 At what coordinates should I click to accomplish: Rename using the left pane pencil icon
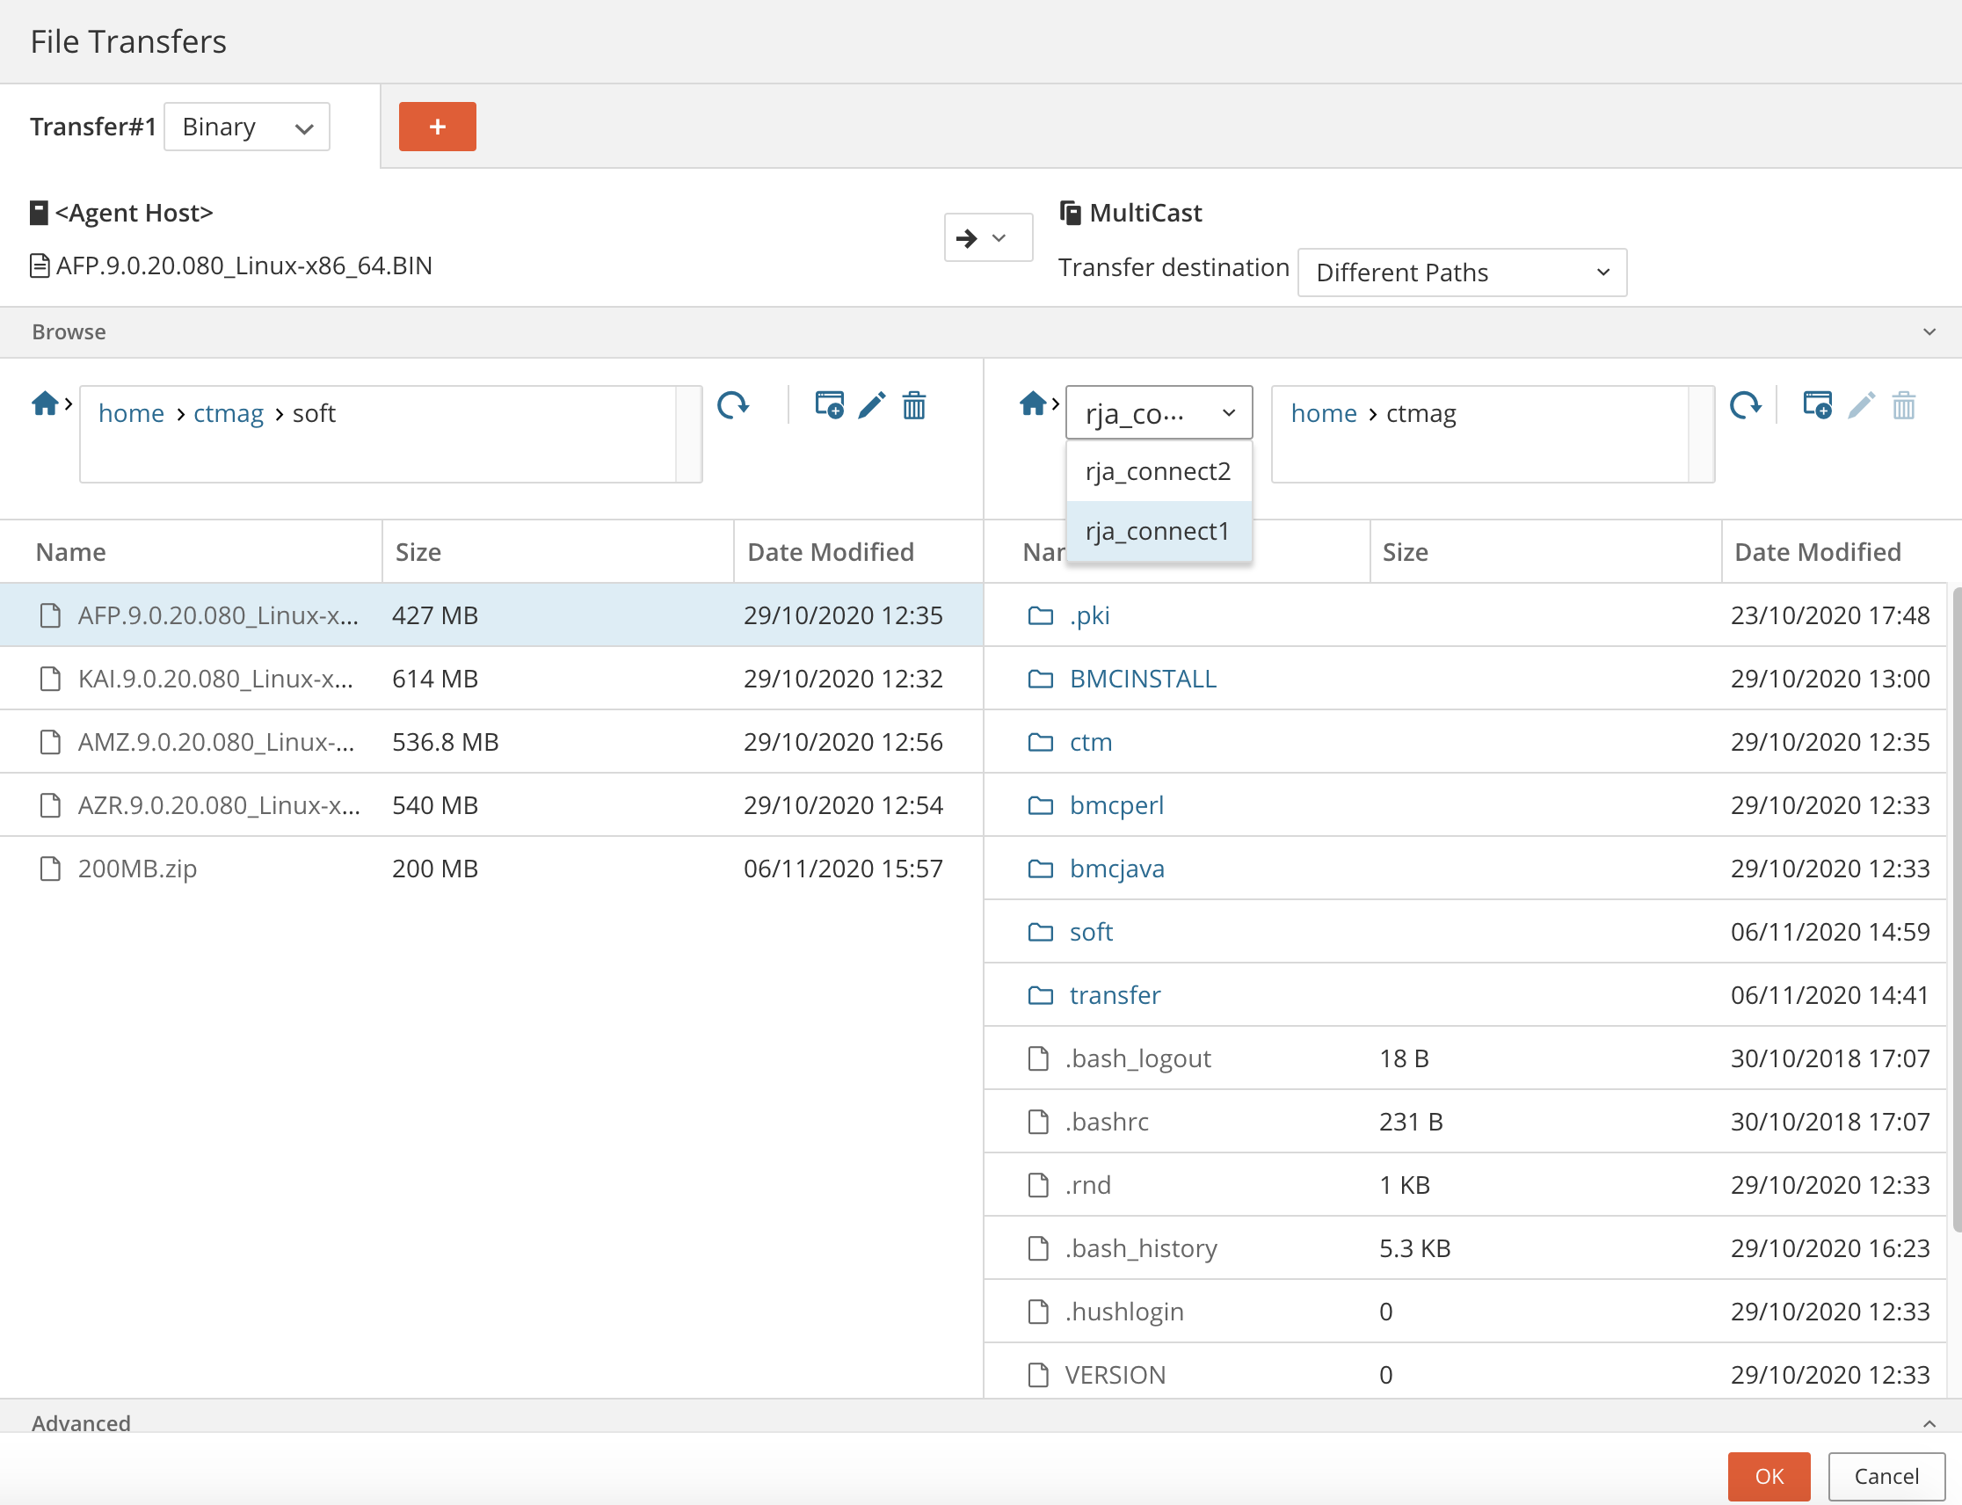pyautogui.click(x=870, y=406)
